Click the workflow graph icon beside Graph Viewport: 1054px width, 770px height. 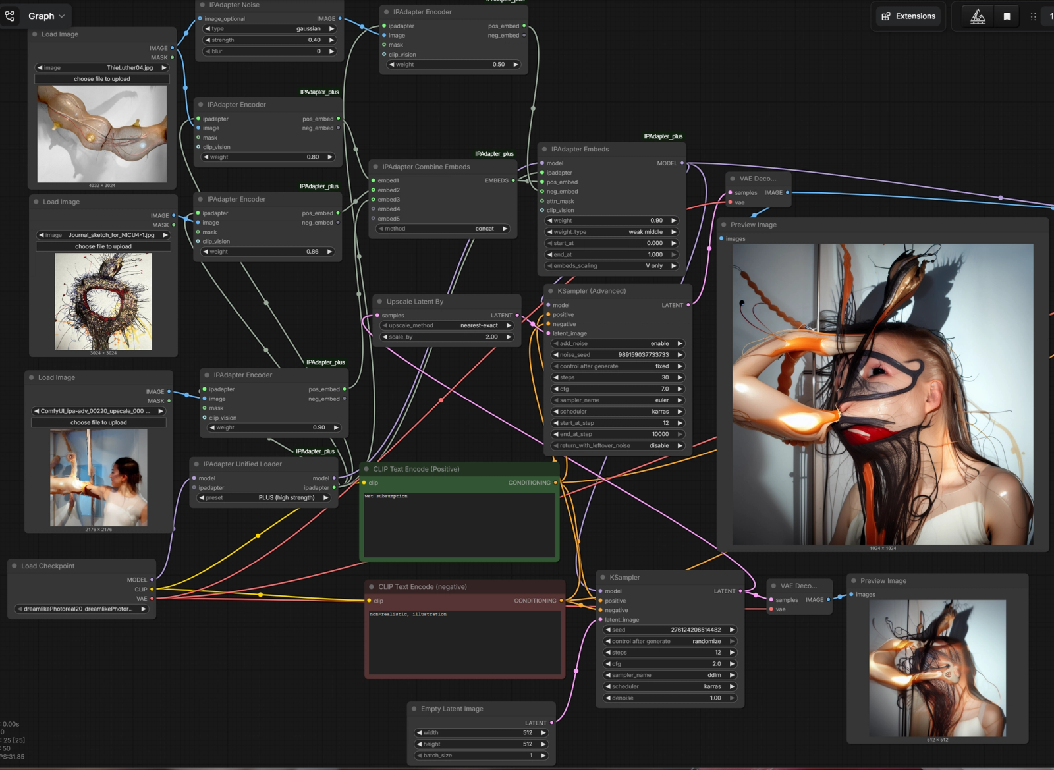tap(10, 16)
